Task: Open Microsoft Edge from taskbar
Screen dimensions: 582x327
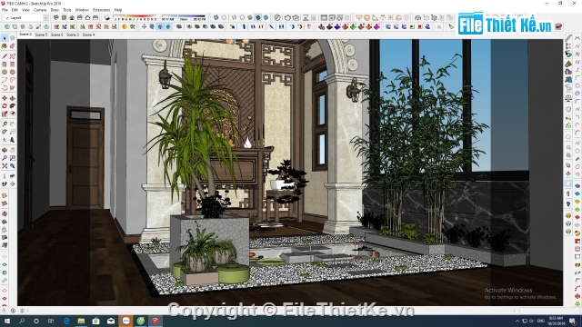Action: point(66,321)
